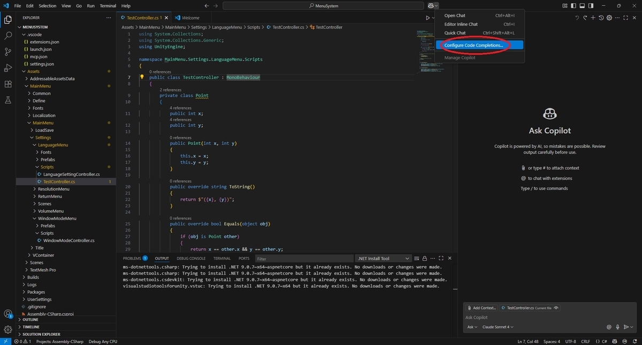Click the Ask Copilot input field
642x345 pixels.
click(x=549, y=317)
